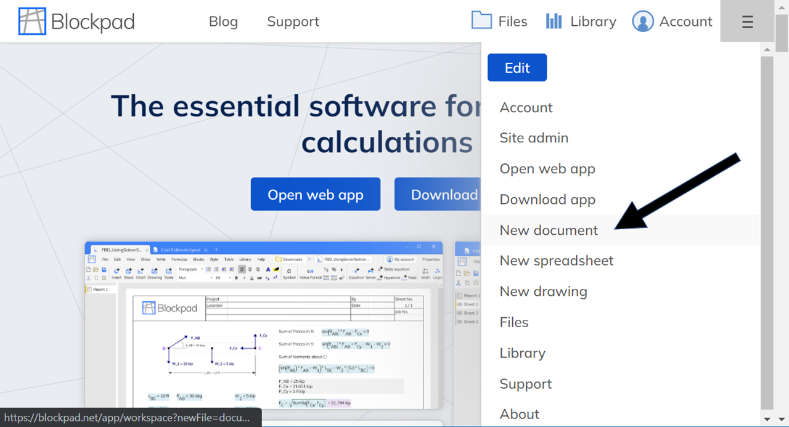Click the Files folder icon in header
Viewport: 789px width, 427px height.
click(481, 20)
